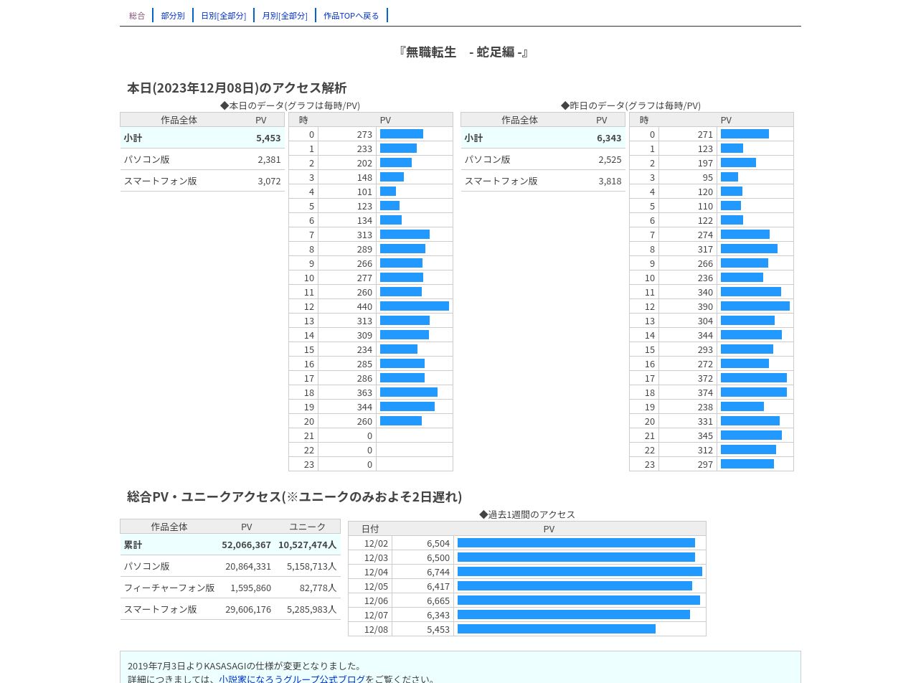Image resolution: width=921 pixels, height=683 pixels.
Task: Click the caption ◆過去1週間のアクセス
Action: click(x=527, y=514)
